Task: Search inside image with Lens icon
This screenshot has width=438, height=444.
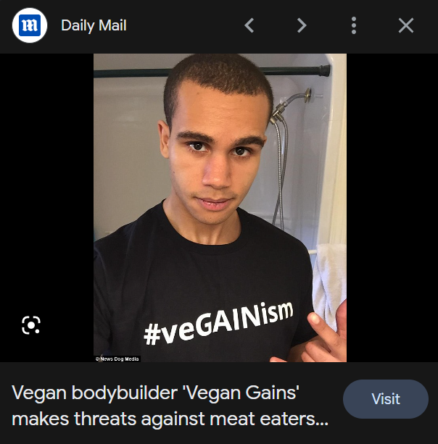Action: 31,325
